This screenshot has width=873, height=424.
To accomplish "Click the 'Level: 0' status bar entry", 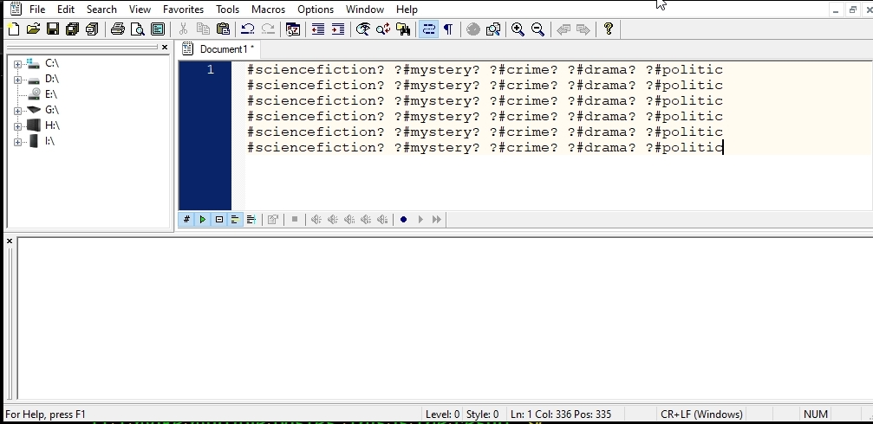I will coord(443,414).
